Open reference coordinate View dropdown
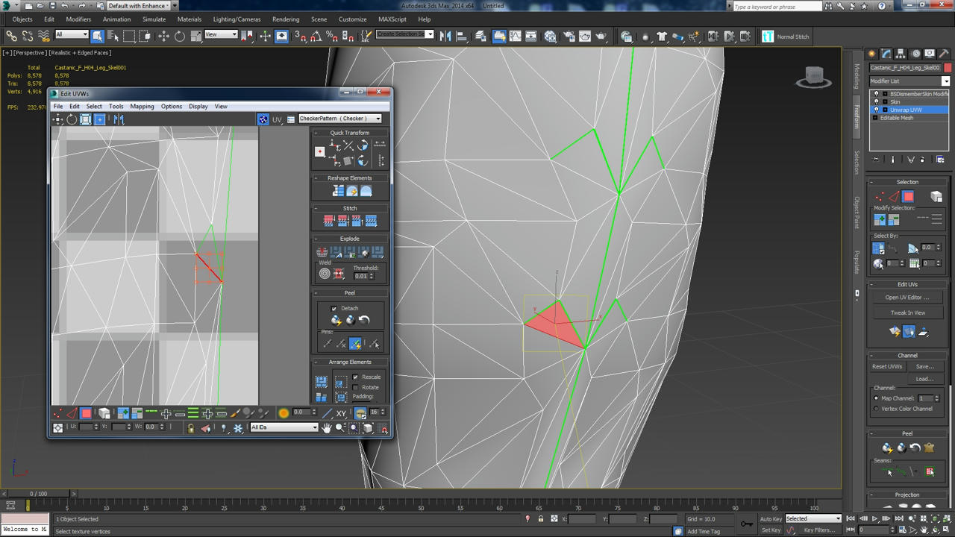The image size is (955, 537). [221, 35]
